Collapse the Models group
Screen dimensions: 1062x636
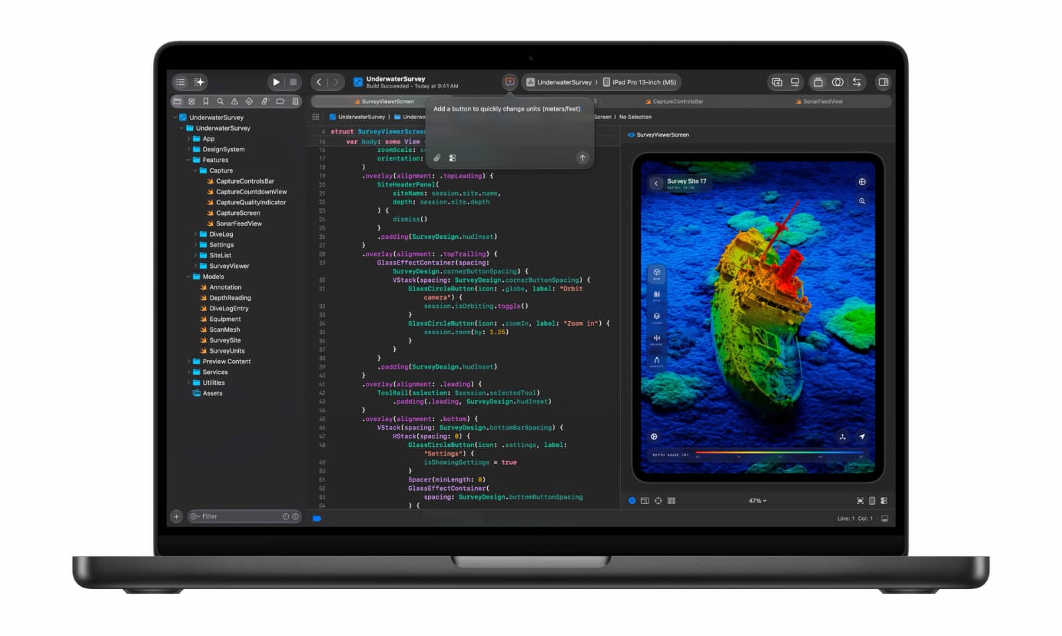click(x=189, y=277)
